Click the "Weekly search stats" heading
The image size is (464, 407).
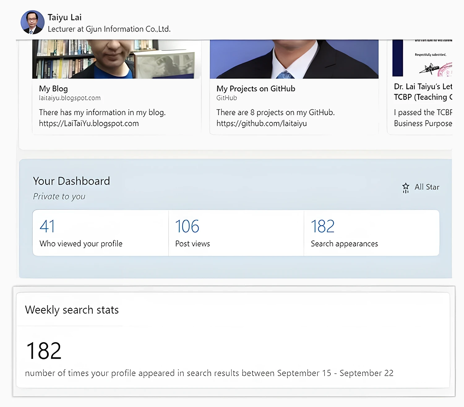pos(72,310)
